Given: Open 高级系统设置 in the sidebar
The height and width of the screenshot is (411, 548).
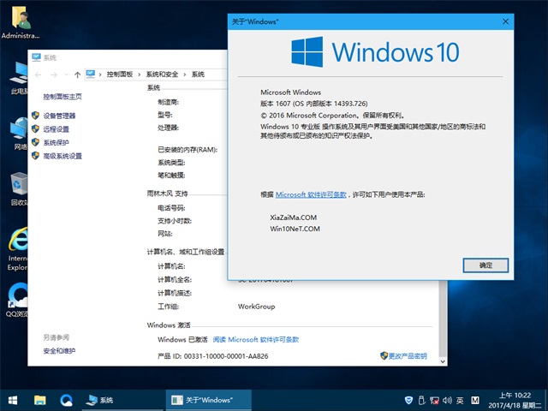Looking at the screenshot, I should coord(63,156).
